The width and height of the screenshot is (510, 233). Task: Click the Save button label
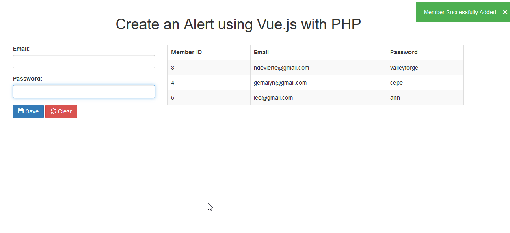(x=32, y=111)
